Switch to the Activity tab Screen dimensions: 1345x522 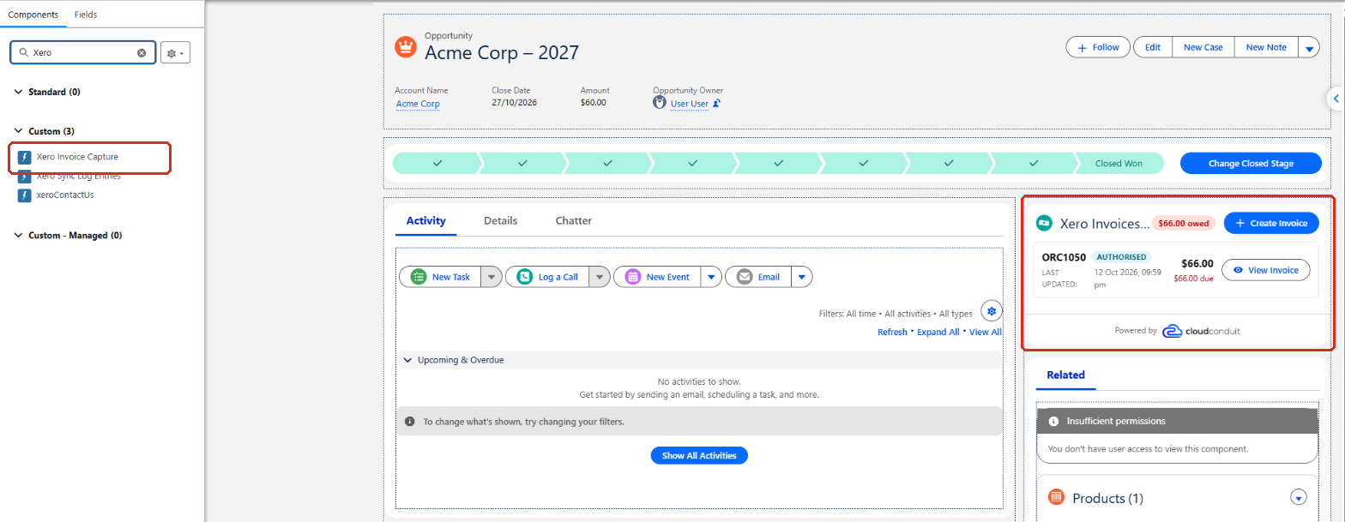[426, 220]
